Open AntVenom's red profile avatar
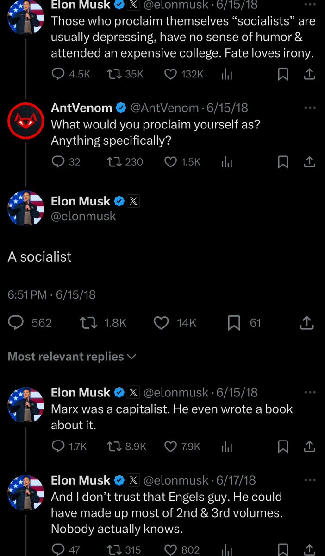The image size is (325, 556). click(x=25, y=121)
